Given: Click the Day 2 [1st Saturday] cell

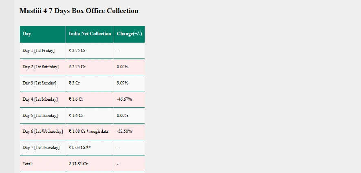Looking at the screenshot, I should coord(40,67).
